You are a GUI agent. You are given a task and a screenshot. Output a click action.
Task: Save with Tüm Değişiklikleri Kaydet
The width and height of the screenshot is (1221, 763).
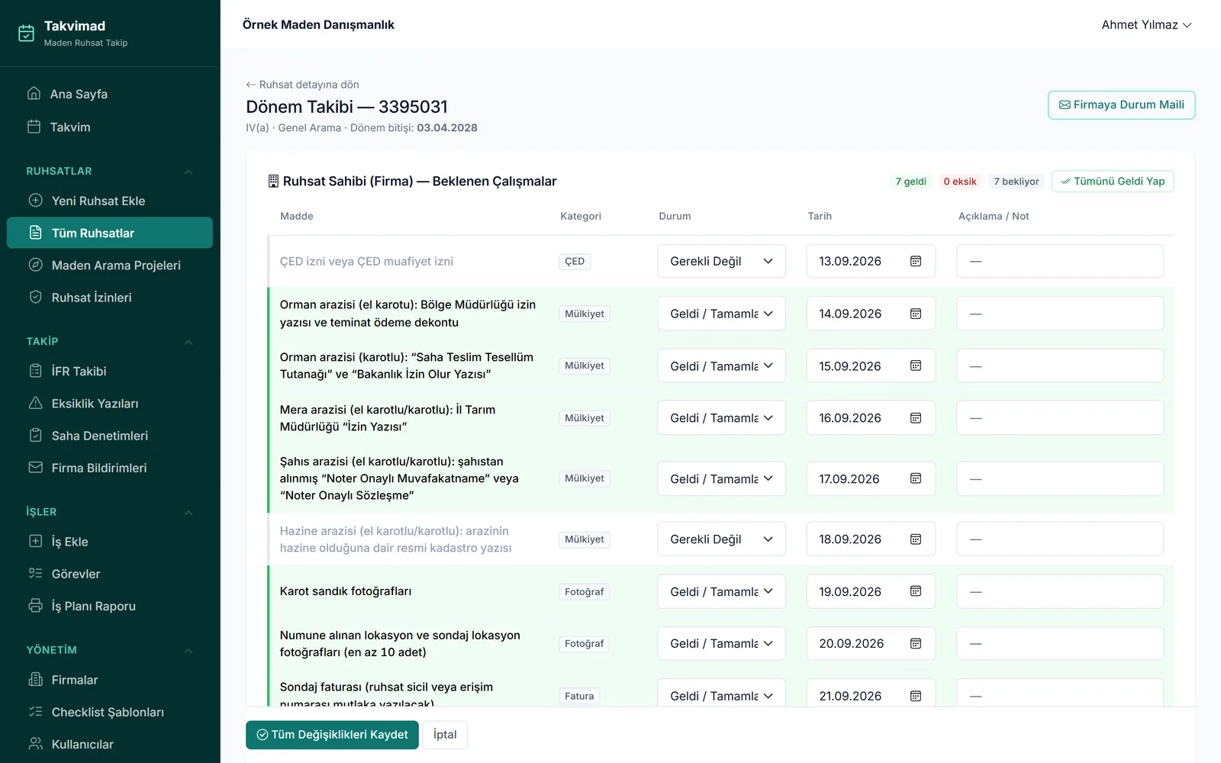click(332, 735)
